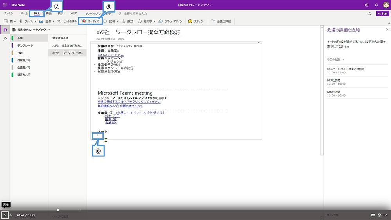Click the 絵文字 smiley icon
391x220 pixels.
[x=140, y=21]
